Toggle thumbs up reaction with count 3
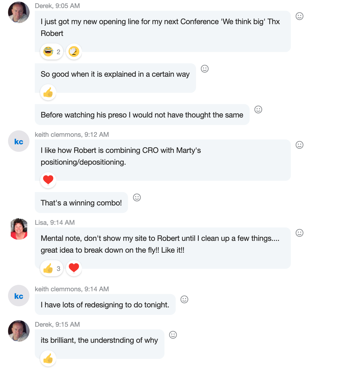The image size is (338, 368). 52,268
